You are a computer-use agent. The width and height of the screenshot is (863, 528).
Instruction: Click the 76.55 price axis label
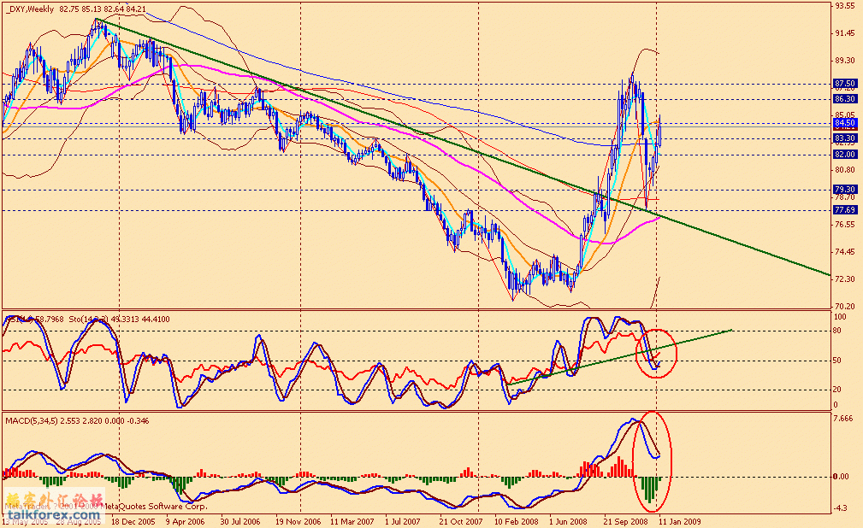coord(845,225)
